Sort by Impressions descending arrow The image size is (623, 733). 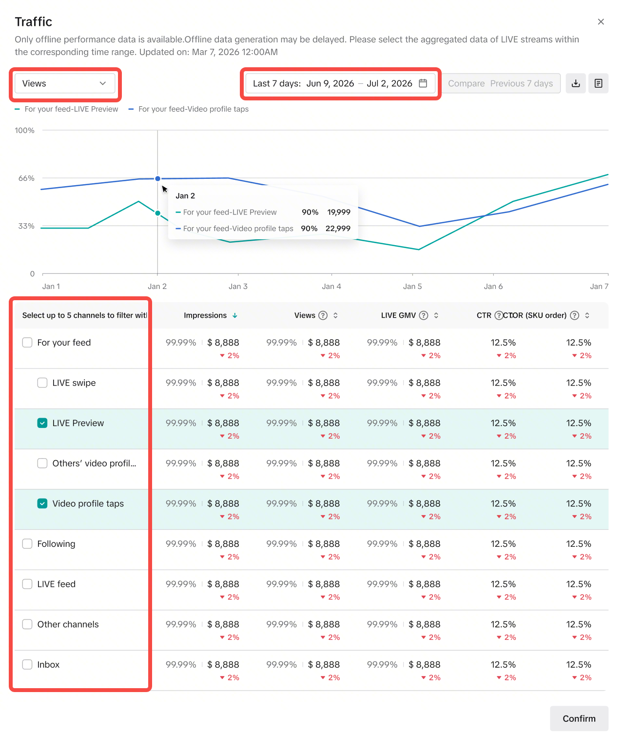[x=235, y=315]
